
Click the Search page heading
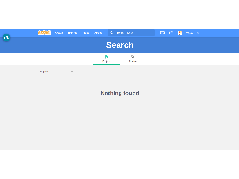click(120, 45)
